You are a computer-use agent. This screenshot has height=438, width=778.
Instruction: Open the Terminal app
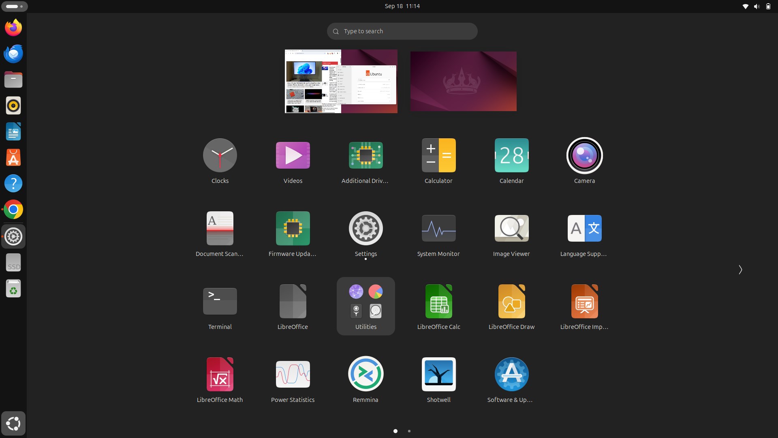[x=220, y=307]
